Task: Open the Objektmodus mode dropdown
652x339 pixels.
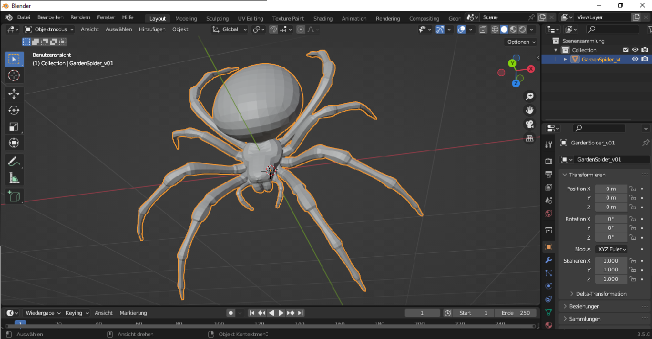Action: pos(49,30)
